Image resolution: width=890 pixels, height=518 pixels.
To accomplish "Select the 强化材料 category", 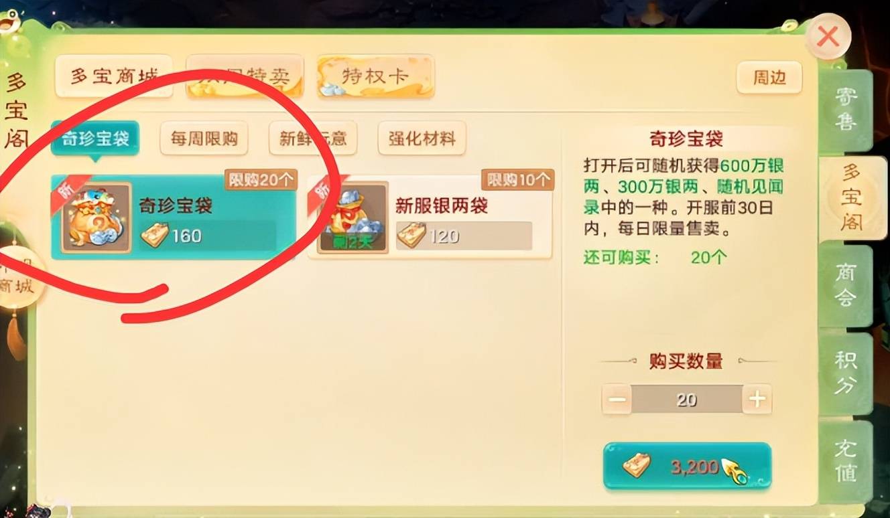I will [422, 139].
